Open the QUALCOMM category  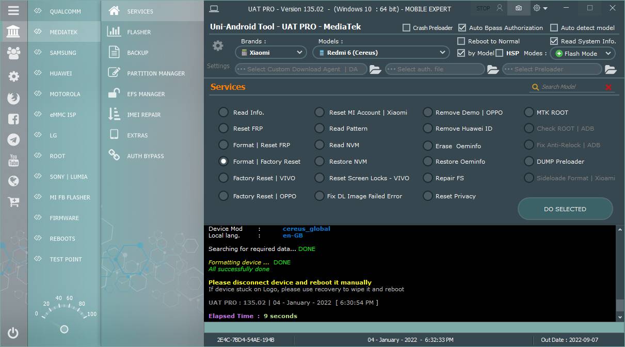pos(64,11)
